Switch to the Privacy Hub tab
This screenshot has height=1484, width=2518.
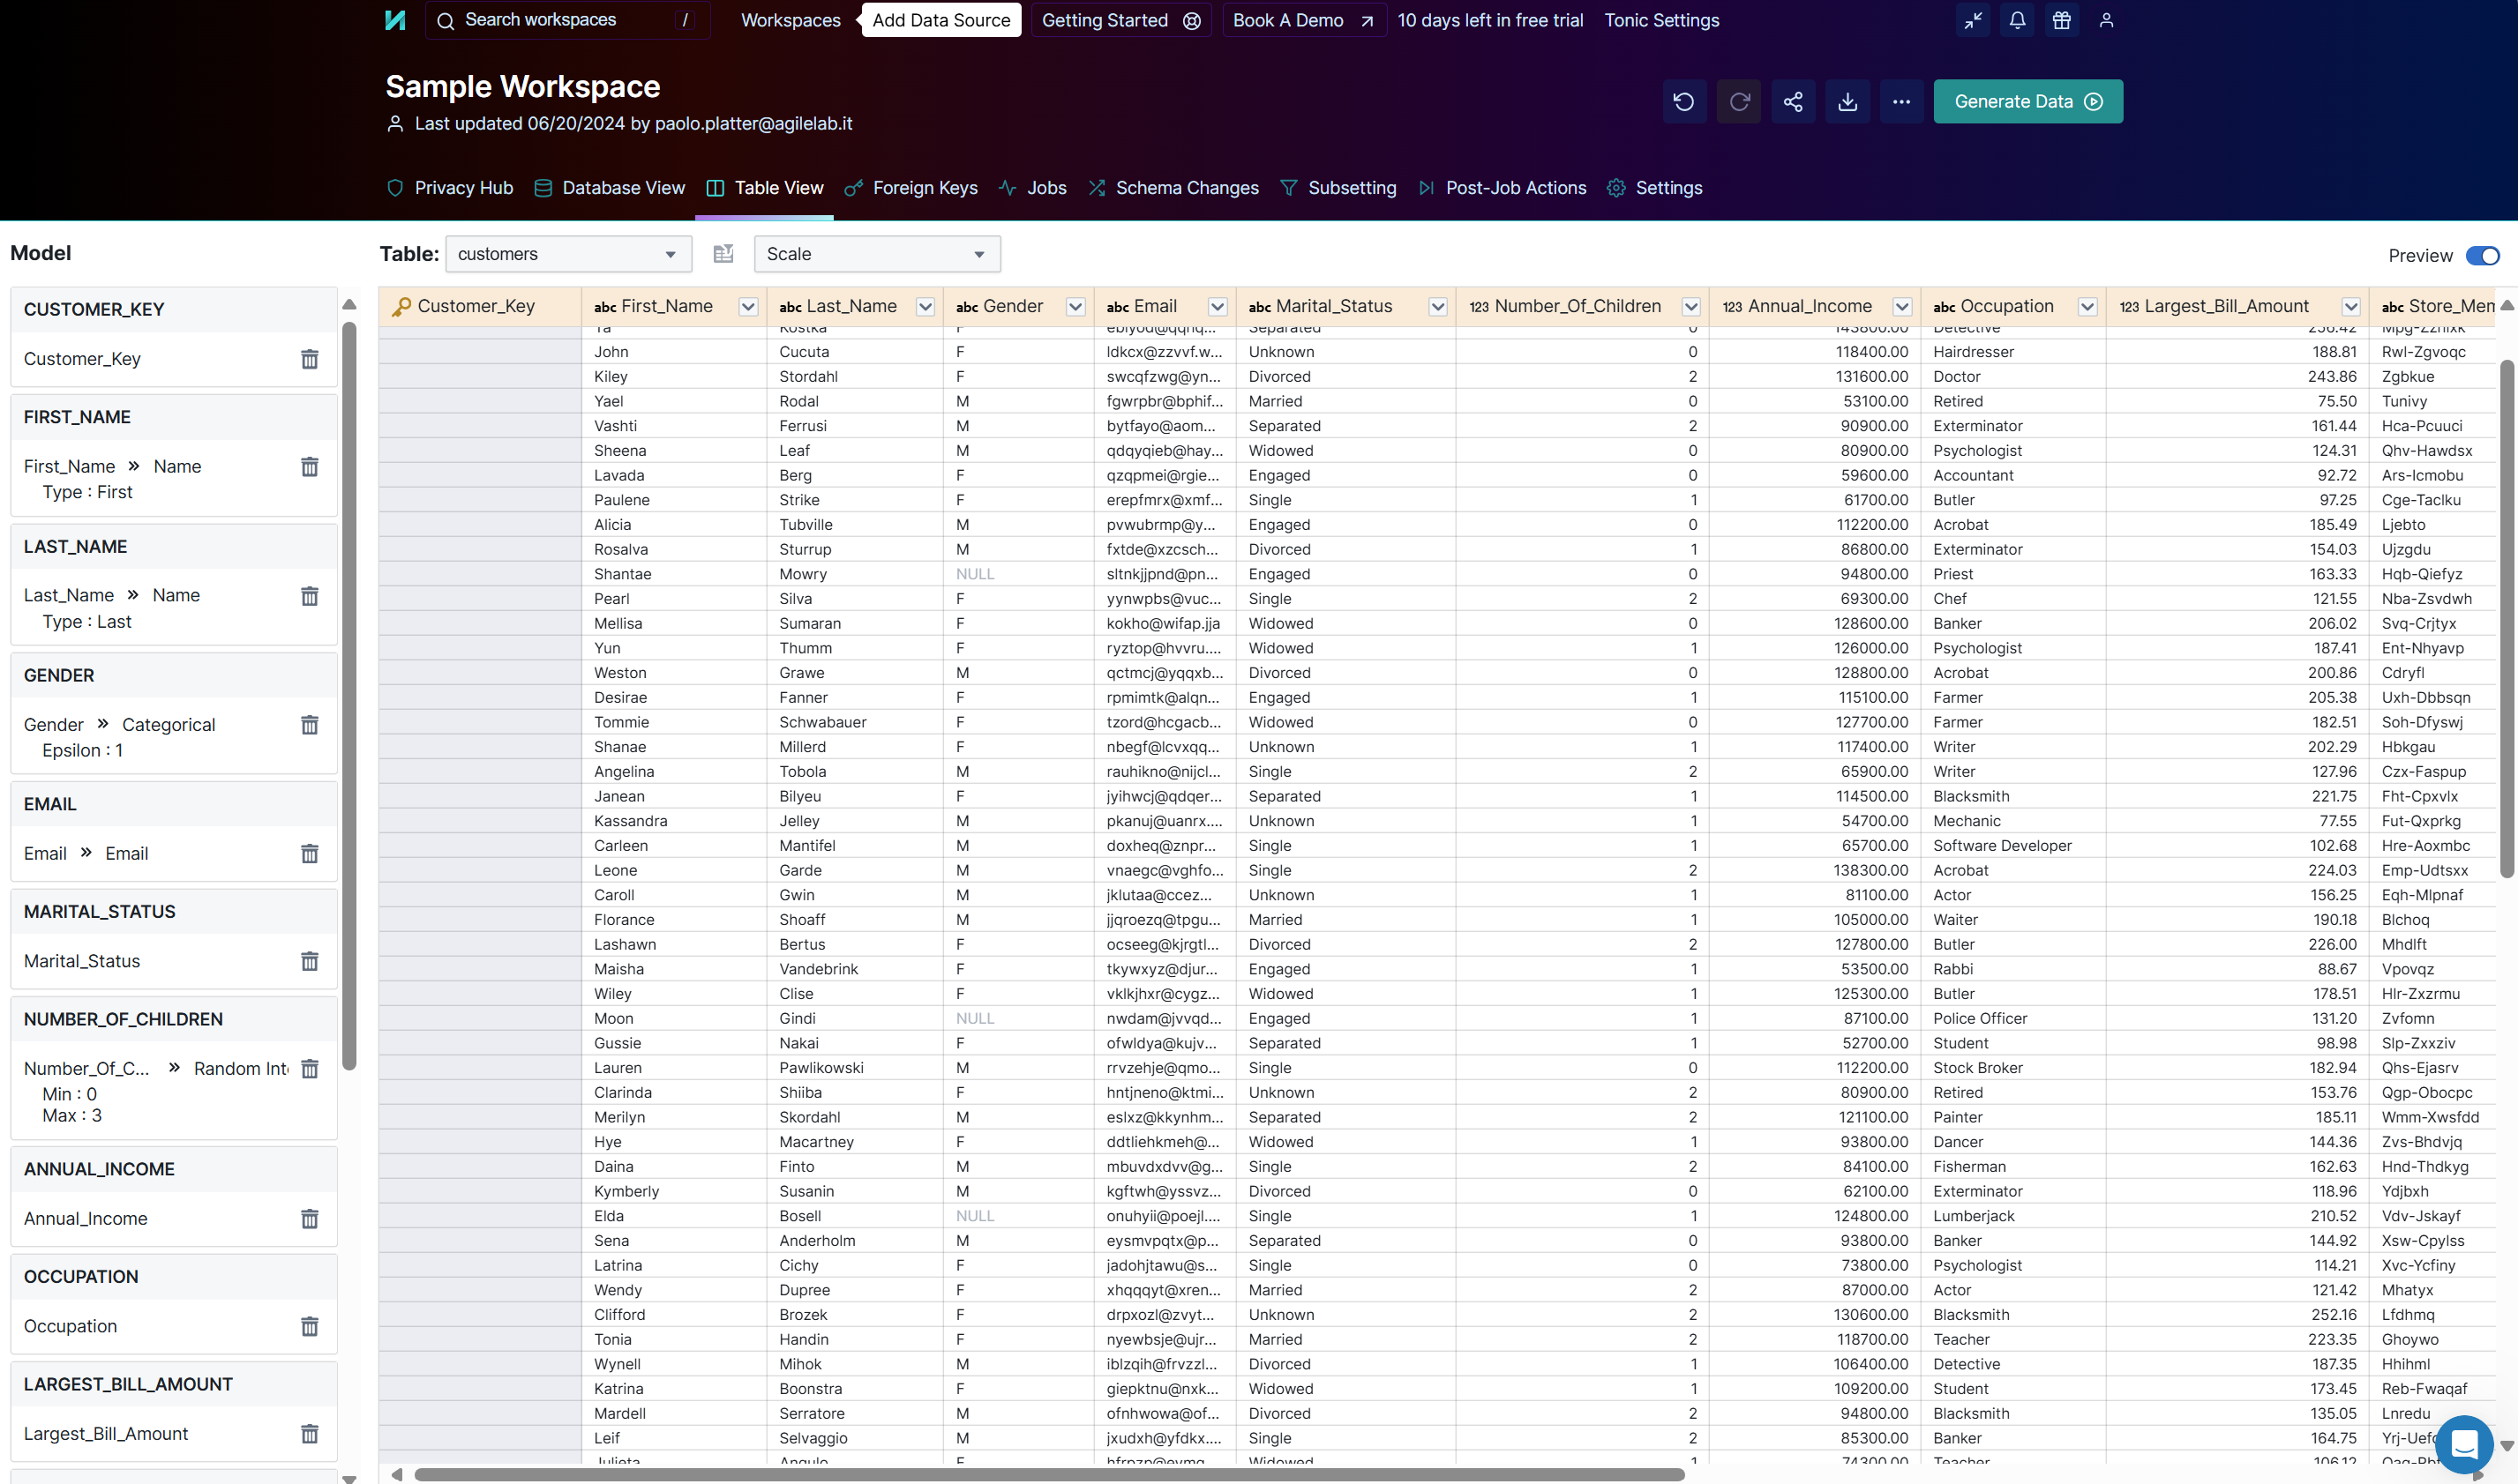tap(450, 188)
